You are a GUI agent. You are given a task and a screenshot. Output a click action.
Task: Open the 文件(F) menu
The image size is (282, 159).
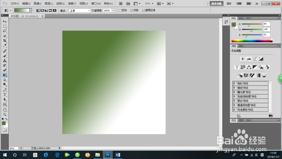(x=15, y=4)
